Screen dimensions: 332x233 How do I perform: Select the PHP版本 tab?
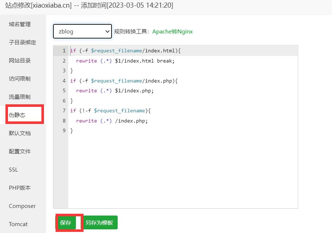click(x=20, y=188)
